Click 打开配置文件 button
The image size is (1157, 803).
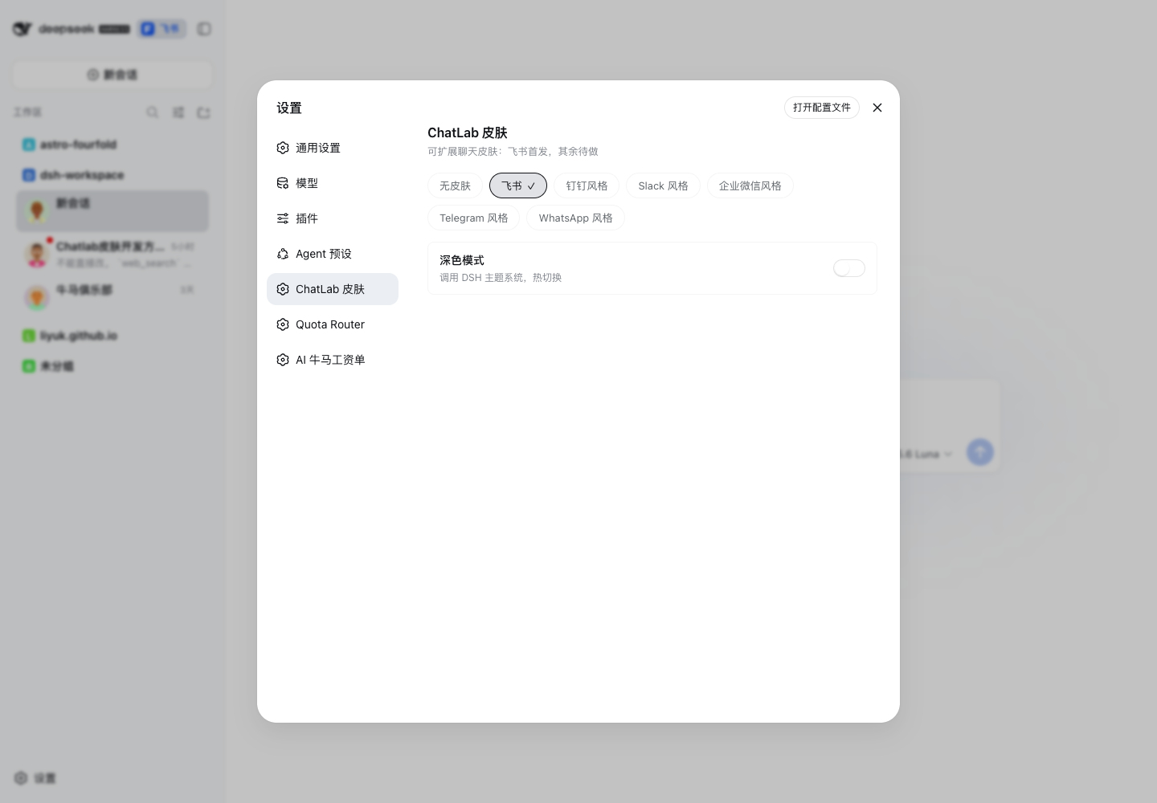point(822,108)
